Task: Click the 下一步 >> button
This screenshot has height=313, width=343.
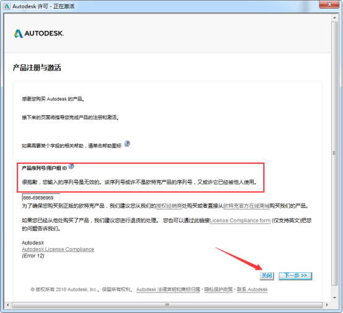Action: (295, 276)
